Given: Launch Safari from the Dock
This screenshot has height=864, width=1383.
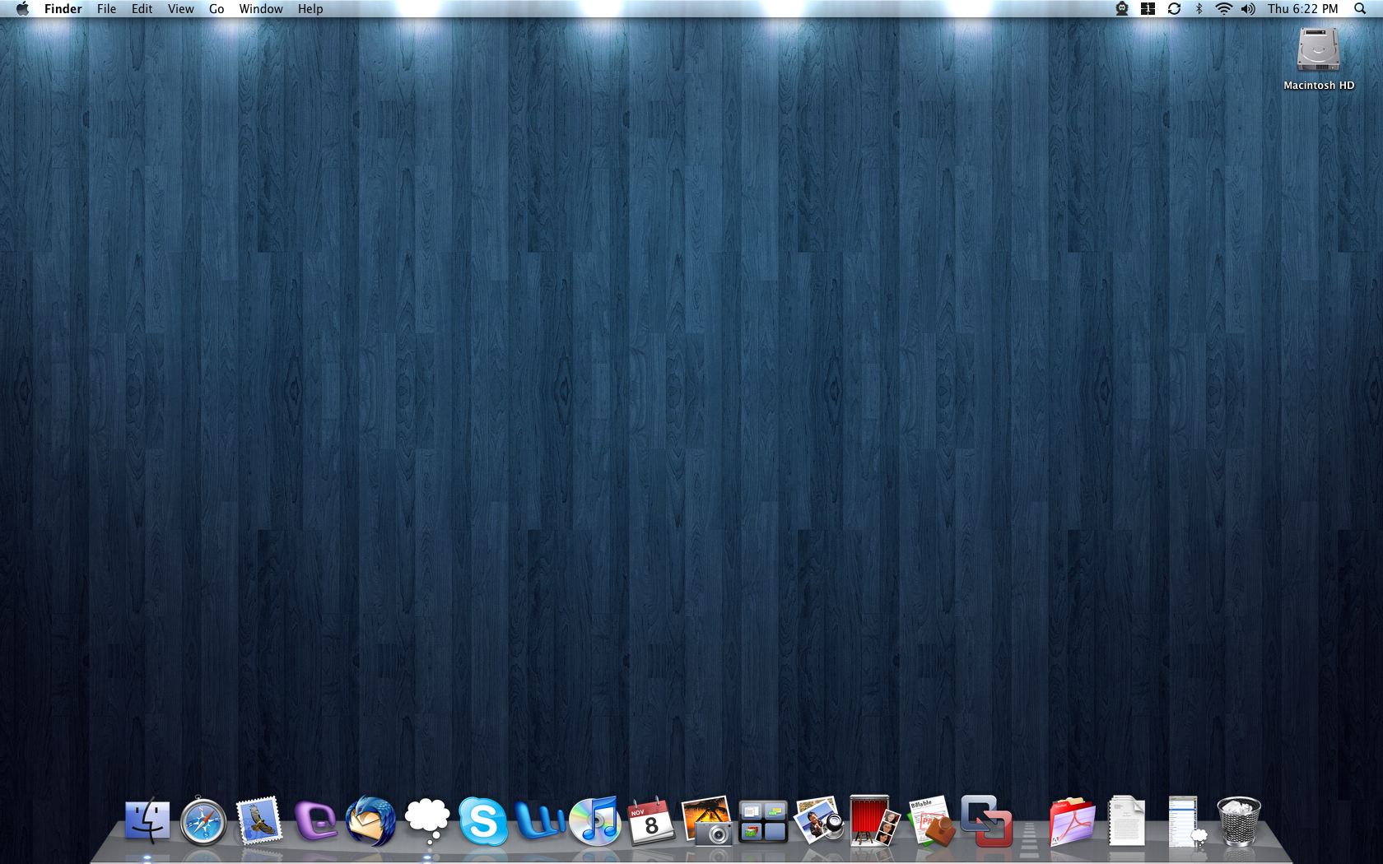Looking at the screenshot, I should [x=203, y=821].
